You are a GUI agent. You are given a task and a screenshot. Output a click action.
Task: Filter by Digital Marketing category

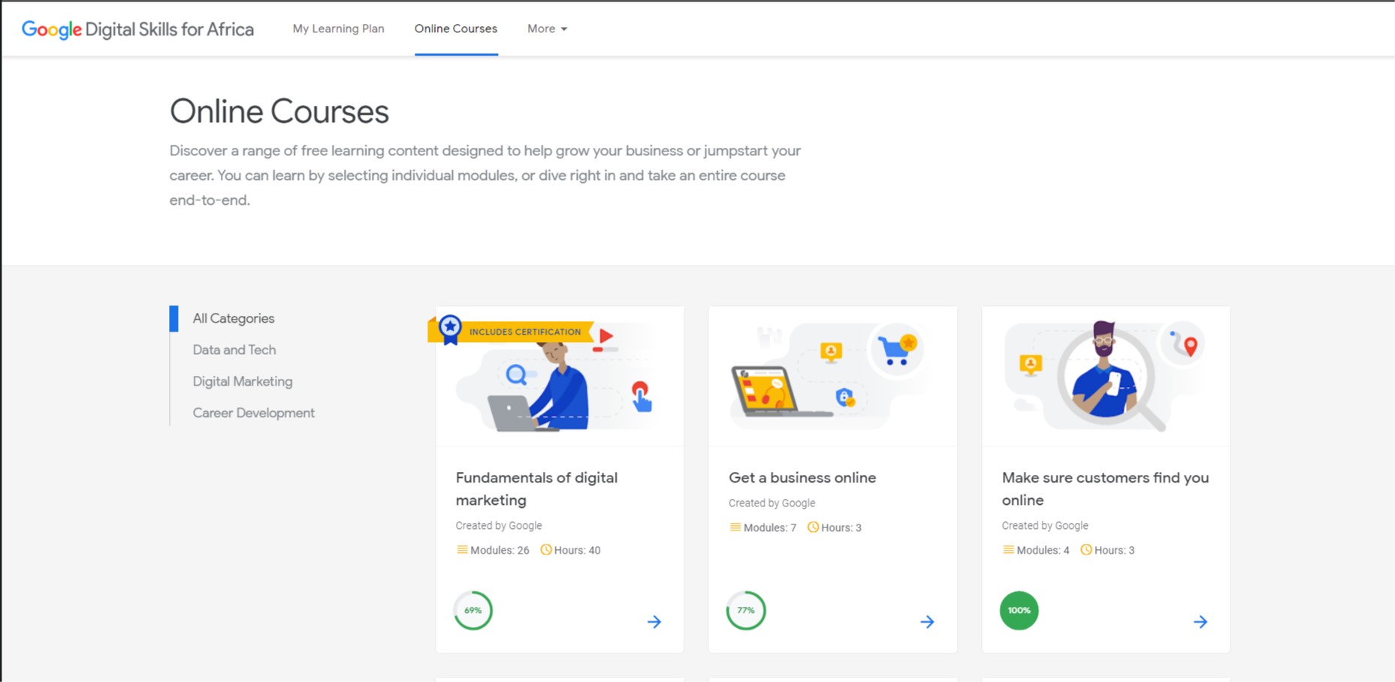(243, 381)
